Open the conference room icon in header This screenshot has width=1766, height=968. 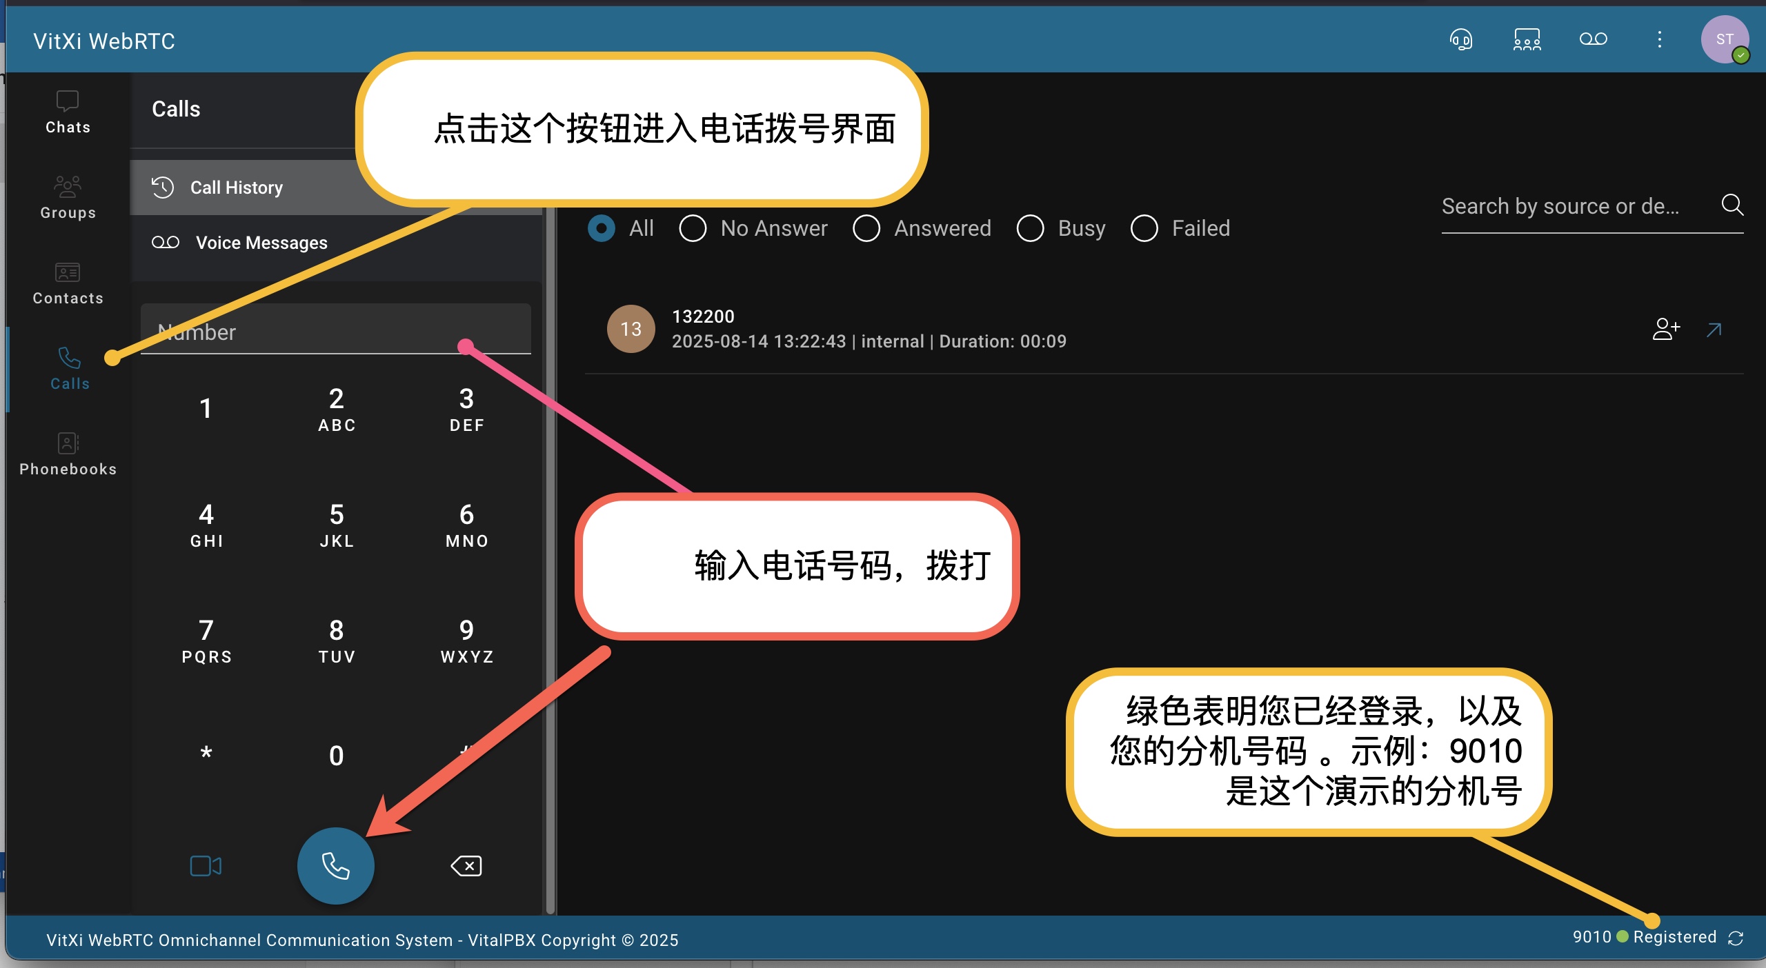point(1527,40)
